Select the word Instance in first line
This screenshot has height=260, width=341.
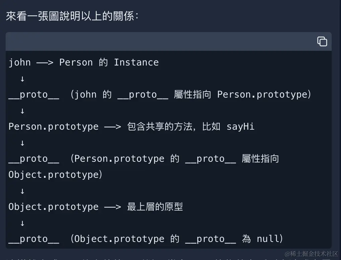[136, 62]
